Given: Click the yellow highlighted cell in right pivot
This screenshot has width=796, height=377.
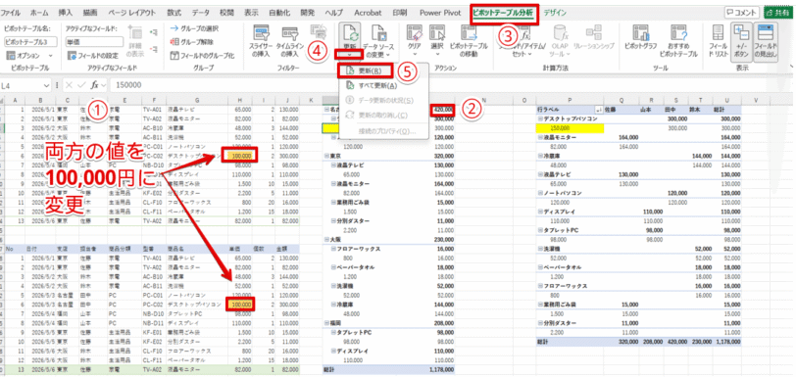Looking at the screenshot, I should click(x=570, y=128).
